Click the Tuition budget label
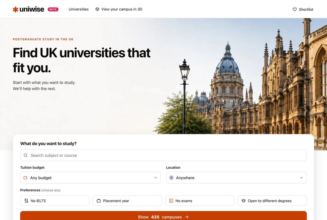This screenshot has height=220, width=327. [x=32, y=168]
